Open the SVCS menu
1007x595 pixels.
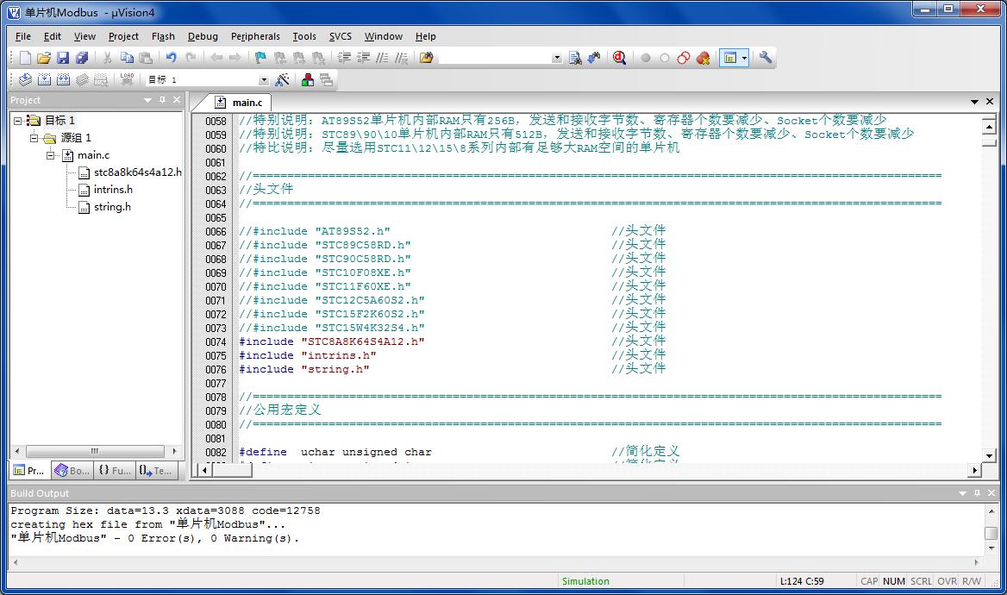(341, 36)
